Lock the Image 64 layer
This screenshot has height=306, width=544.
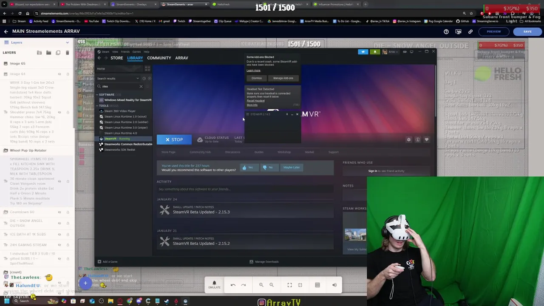(x=67, y=74)
